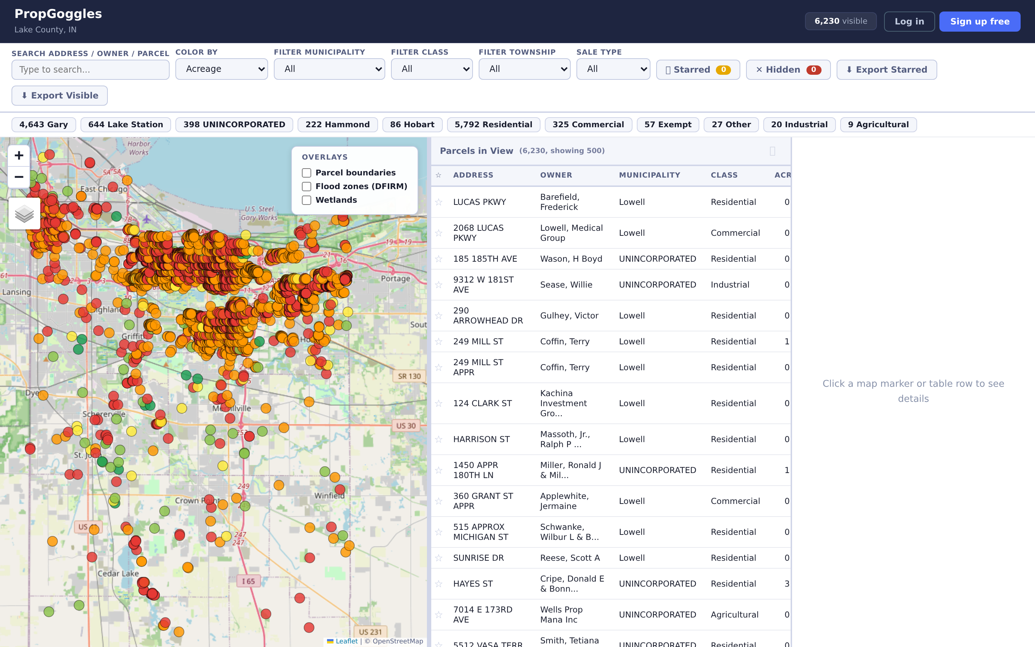Star the 124 CLARK ST row

(x=438, y=403)
